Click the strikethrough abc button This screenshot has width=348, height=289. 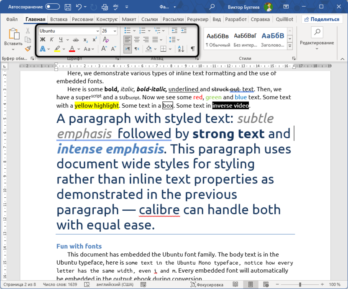(76, 40)
